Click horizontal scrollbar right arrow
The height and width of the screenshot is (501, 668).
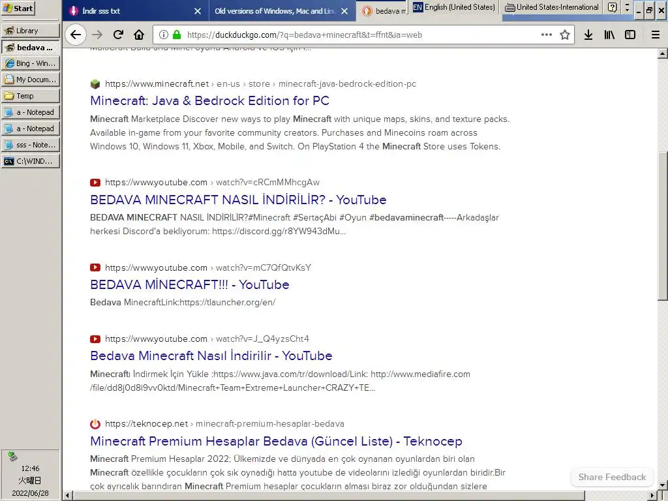pos(652,496)
